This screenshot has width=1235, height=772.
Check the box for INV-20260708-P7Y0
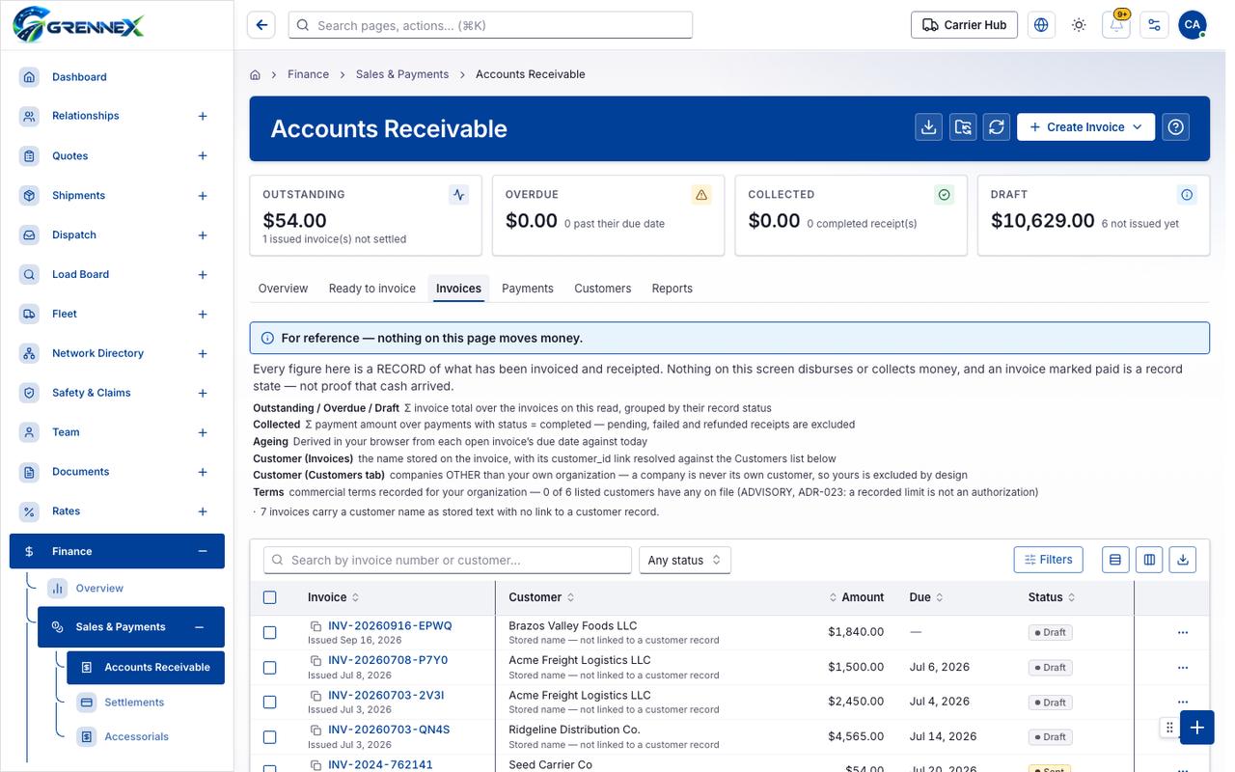[269, 668]
